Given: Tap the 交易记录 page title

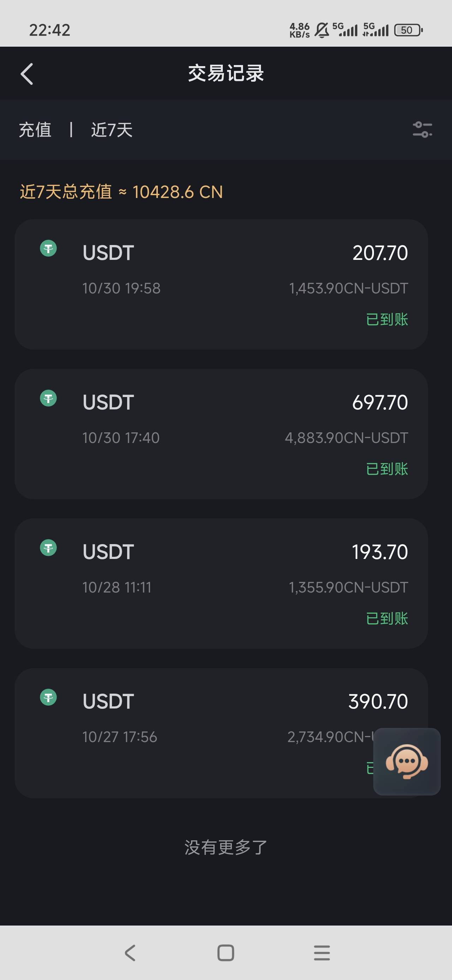Looking at the screenshot, I should [x=226, y=73].
